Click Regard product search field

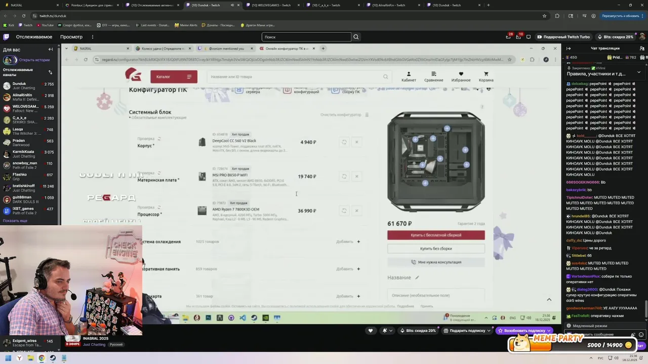pyautogui.click(x=299, y=77)
